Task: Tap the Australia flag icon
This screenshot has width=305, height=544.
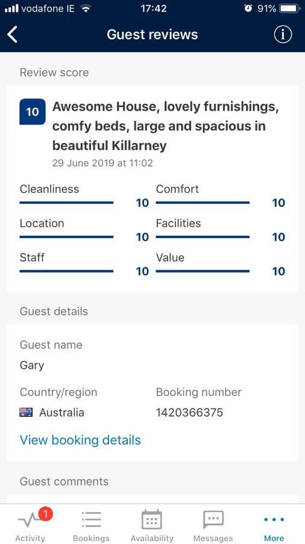Action: pyautogui.click(x=26, y=412)
